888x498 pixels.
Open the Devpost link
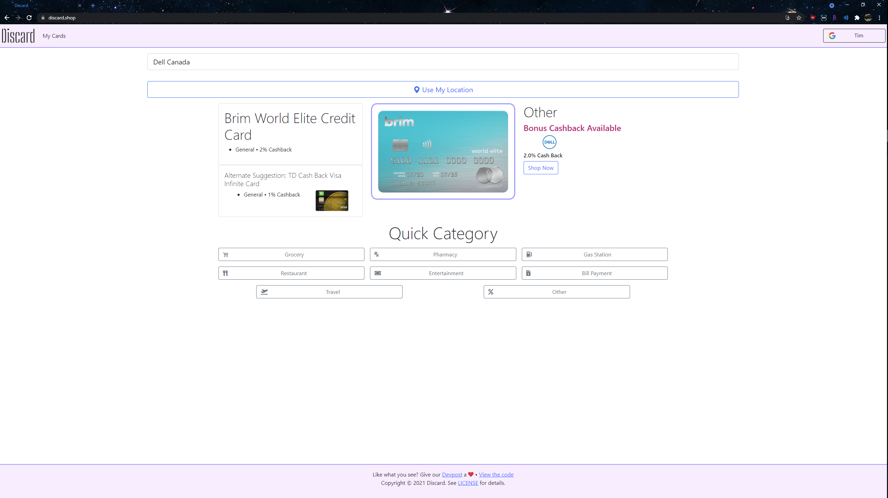(x=452, y=474)
